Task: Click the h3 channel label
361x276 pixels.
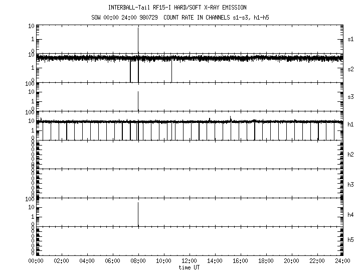Action: pos(350,185)
